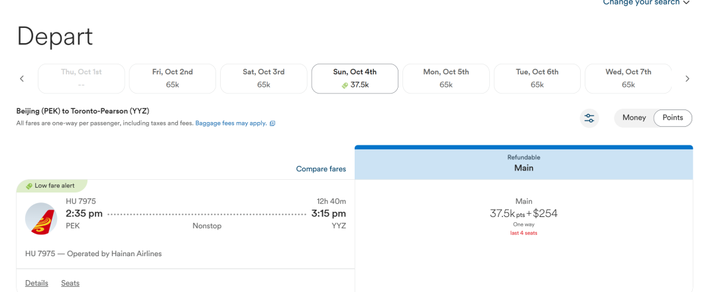The width and height of the screenshot is (716, 292).
Task: Select Fri, Oct 2nd date tab
Action: point(172,78)
